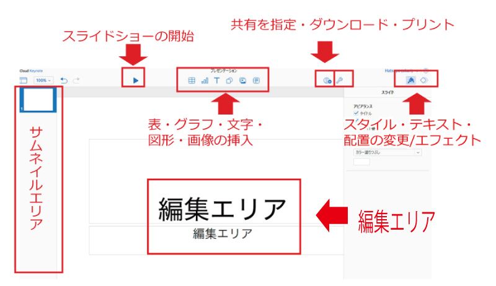
Task: Open the share collaboration icon
Action: (327, 80)
